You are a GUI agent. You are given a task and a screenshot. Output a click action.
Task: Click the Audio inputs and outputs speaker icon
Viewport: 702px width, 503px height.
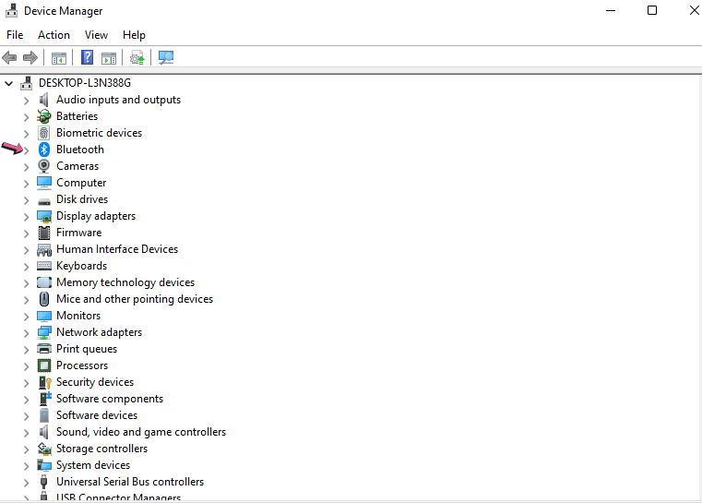point(44,100)
